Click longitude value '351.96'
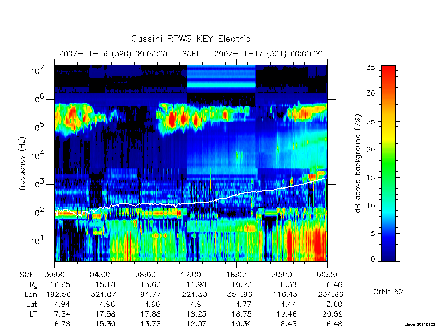436x327 pixels. (x=239, y=294)
